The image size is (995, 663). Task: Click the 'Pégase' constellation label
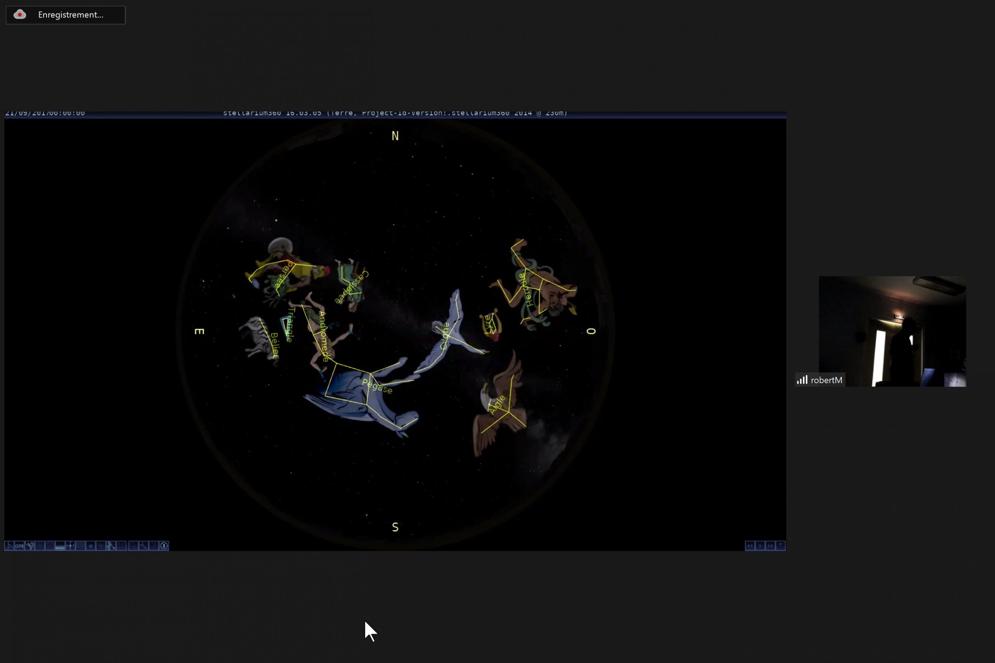click(377, 386)
